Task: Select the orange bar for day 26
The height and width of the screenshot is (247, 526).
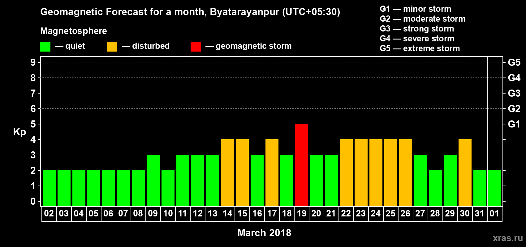Action: click(x=406, y=173)
